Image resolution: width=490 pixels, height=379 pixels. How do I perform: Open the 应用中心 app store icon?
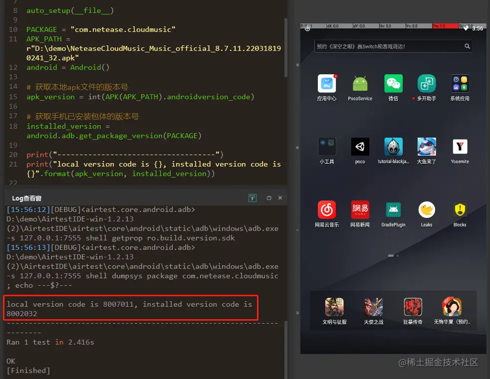coord(326,84)
